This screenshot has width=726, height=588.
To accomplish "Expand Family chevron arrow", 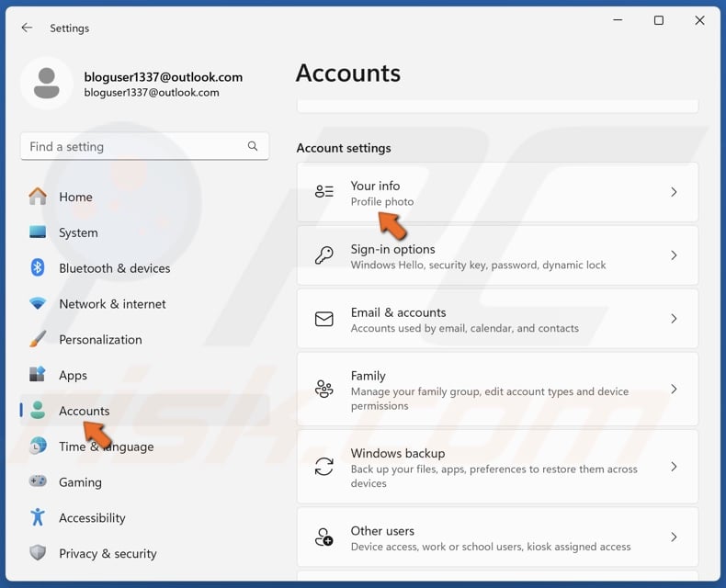I will tap(675, 389).
